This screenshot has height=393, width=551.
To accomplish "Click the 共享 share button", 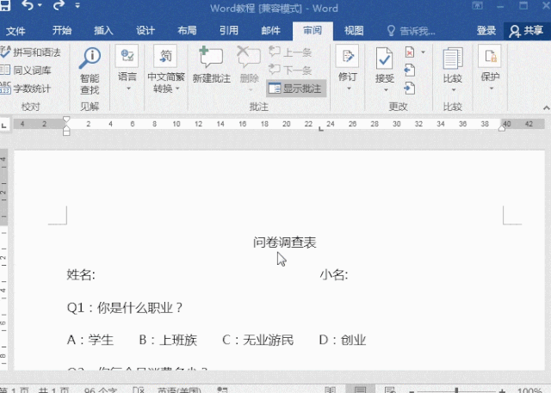I will (x=527, y=31).
